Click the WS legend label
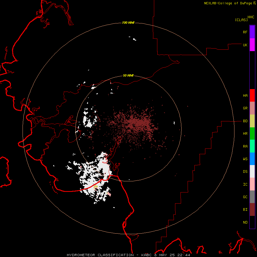257x257 pixels. [245, 159]
